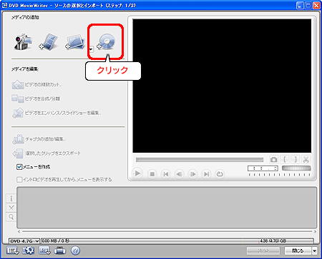322x259 pixels.
Task: Enable the intro video before menu checkbox
Action: point(19,179)
